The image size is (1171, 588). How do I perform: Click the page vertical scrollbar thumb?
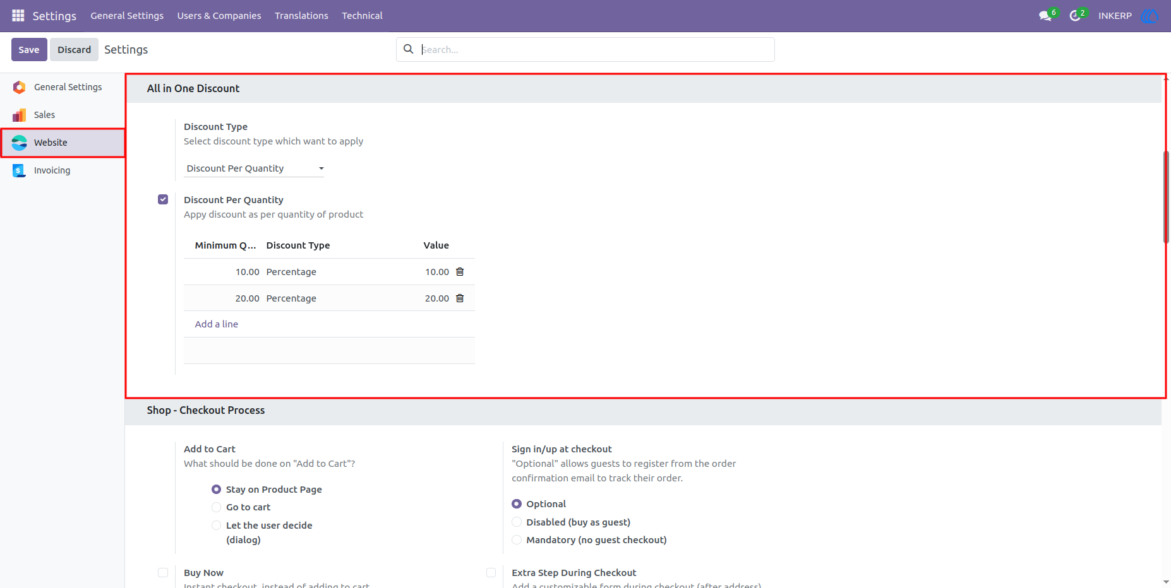(x=1166, y=197)
